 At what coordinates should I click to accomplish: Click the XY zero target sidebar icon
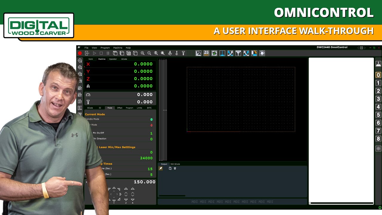80,67
